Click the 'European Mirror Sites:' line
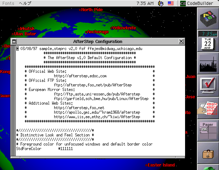 (x=52, y=90)
